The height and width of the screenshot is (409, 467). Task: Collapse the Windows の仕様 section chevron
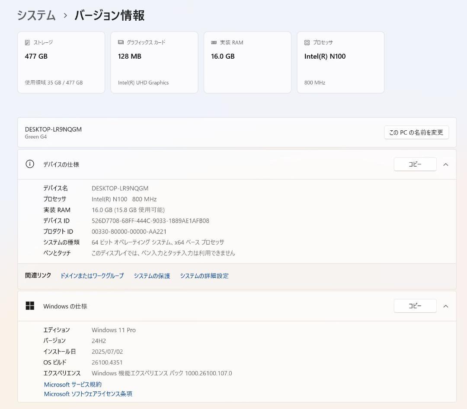[x=446, y=306]
